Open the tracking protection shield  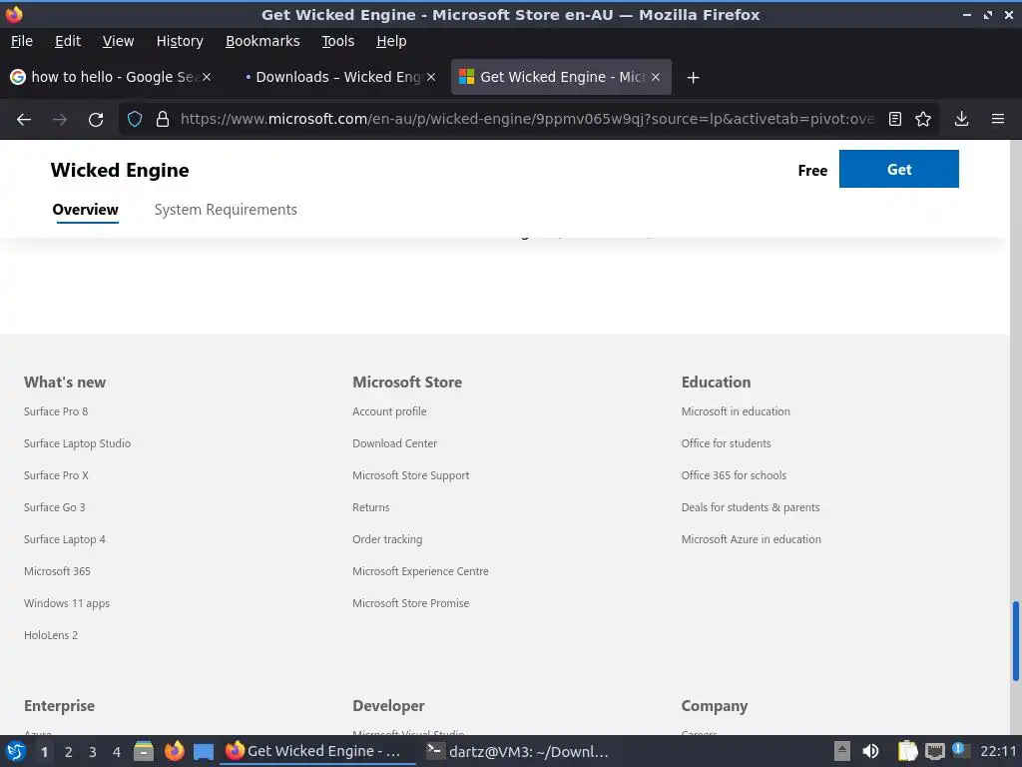click(x=135, y=120)
